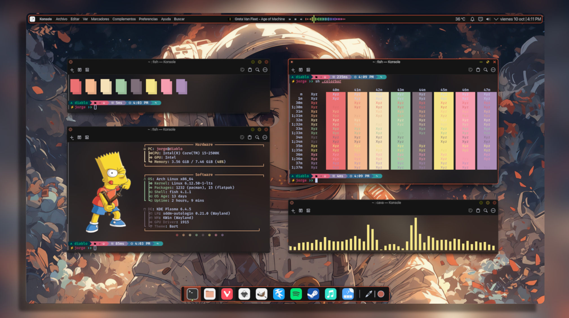Image resolution: width=569 pixels, height=318 pixels.
Task: Open the Complementos menu
Action: (x=124, y=19)
